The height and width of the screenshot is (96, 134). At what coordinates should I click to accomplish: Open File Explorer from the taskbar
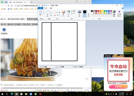click(x=26, y=94)
